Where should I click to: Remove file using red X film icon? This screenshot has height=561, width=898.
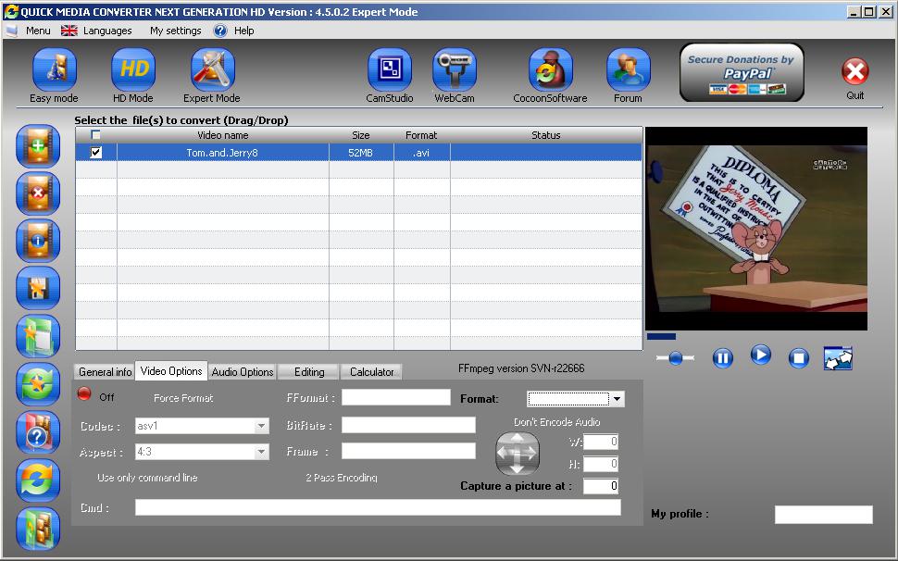click(x=38, y=193)
